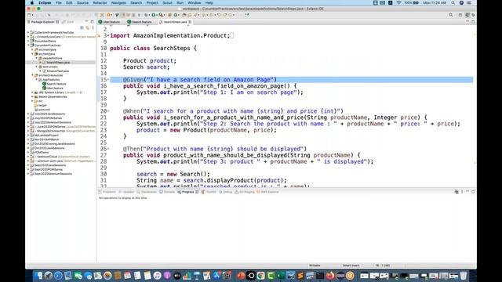The height and width of the screenshot is (282, 502).
Task: Click the toolbar search magnifier icon
Action: click(451, 15)
